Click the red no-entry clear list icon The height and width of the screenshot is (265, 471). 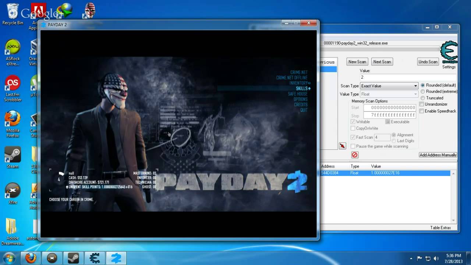point(355,155)
